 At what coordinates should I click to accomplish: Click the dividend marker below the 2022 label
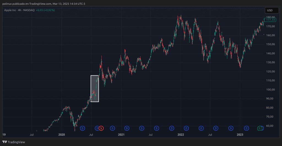[186, 128]
